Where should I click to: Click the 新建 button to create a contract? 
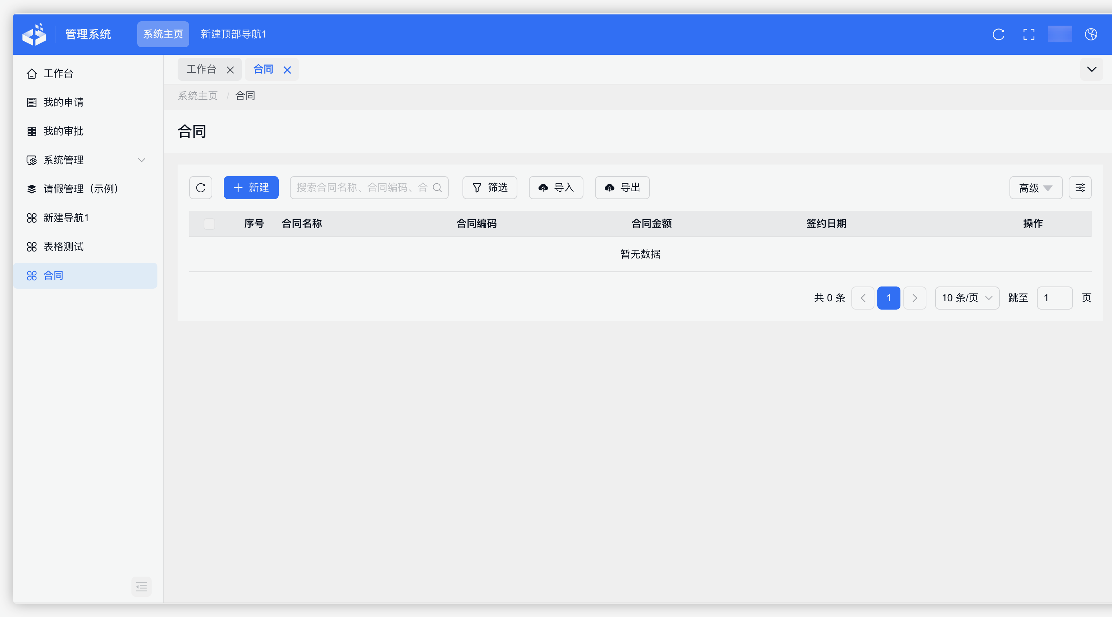pyautogui.click(x=251, y=188)
